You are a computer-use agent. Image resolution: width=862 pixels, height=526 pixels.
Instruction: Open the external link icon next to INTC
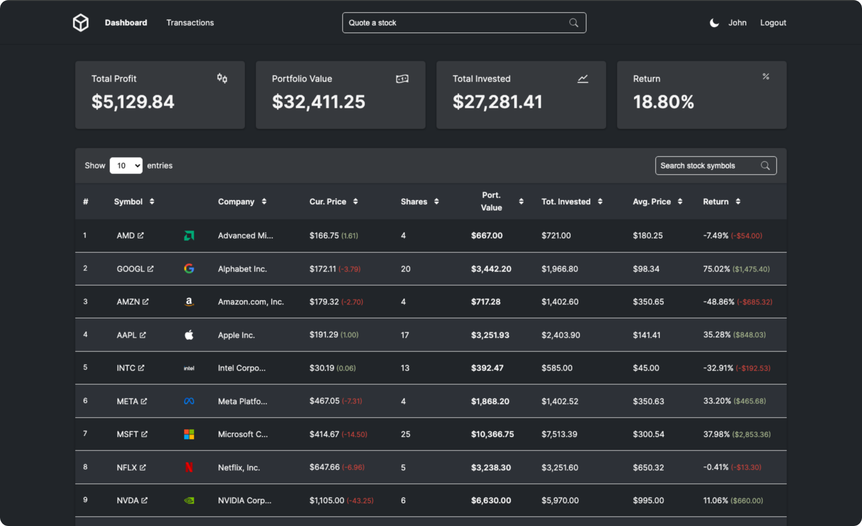tap(141, 368)
